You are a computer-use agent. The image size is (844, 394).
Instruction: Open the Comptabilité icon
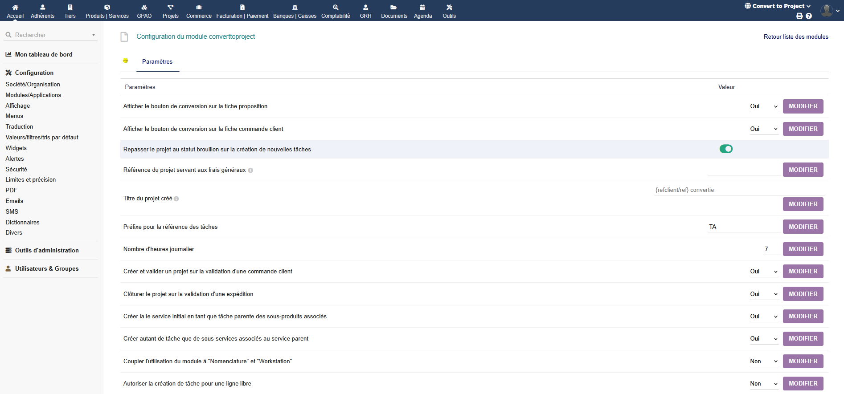pos(336,8)
